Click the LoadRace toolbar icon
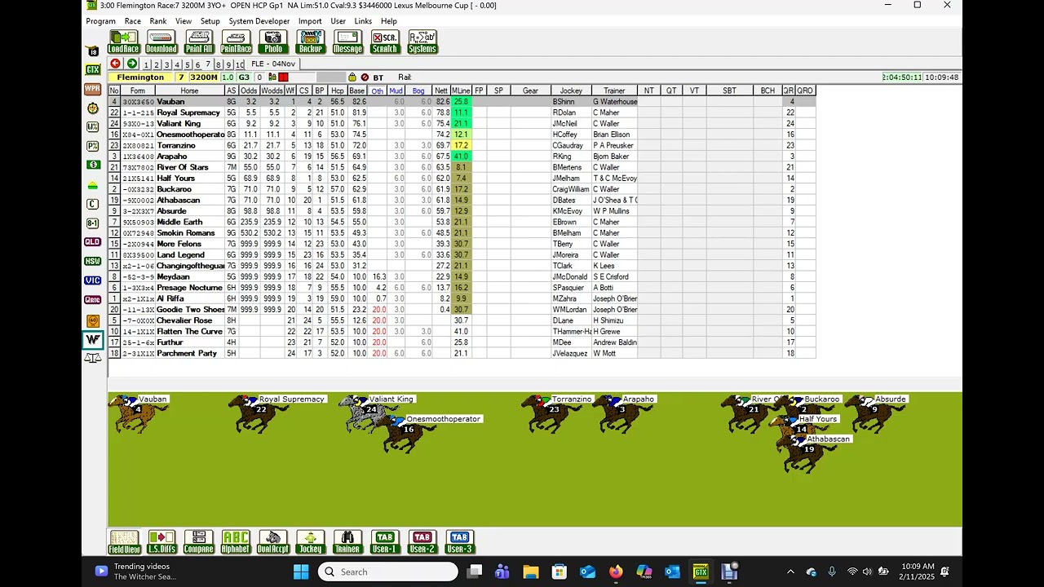Screen dimensions: 1044x587 coord(124,42)
